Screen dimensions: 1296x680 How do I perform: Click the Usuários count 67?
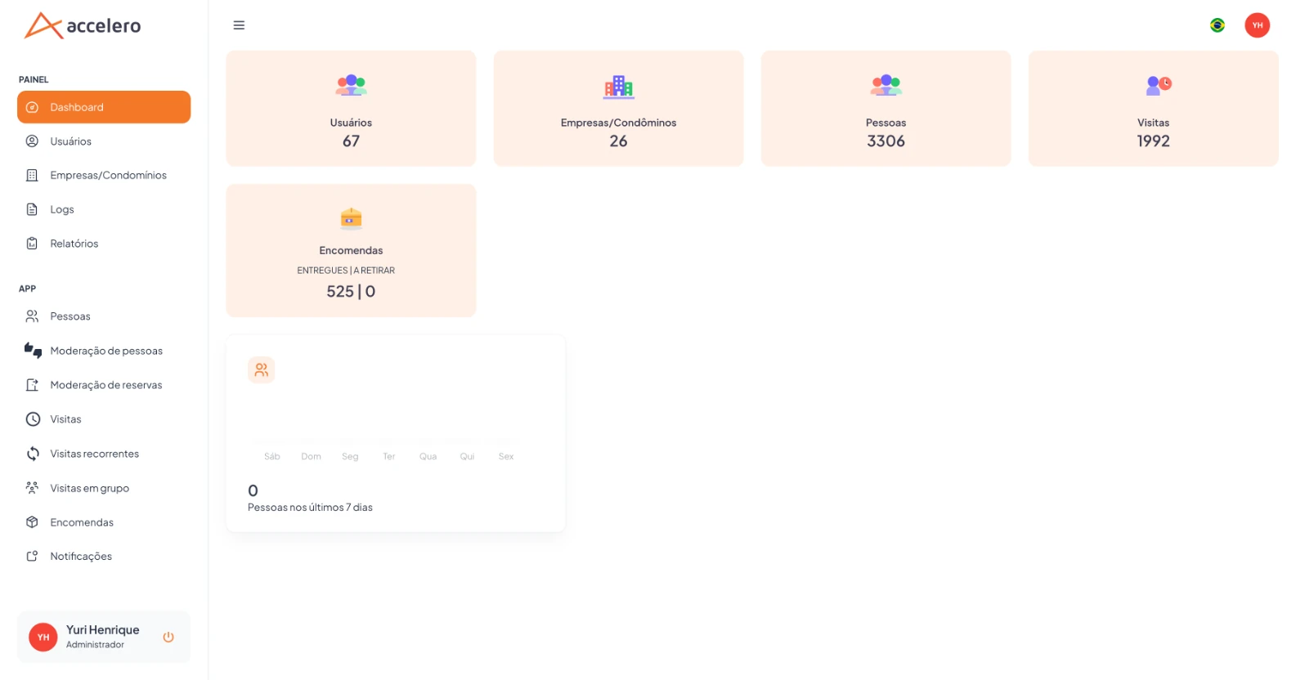pos(351,141)
